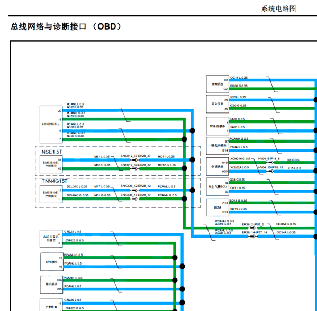Click wire label M17 L 0.35

pyautogui.click(x=102, y=187)
